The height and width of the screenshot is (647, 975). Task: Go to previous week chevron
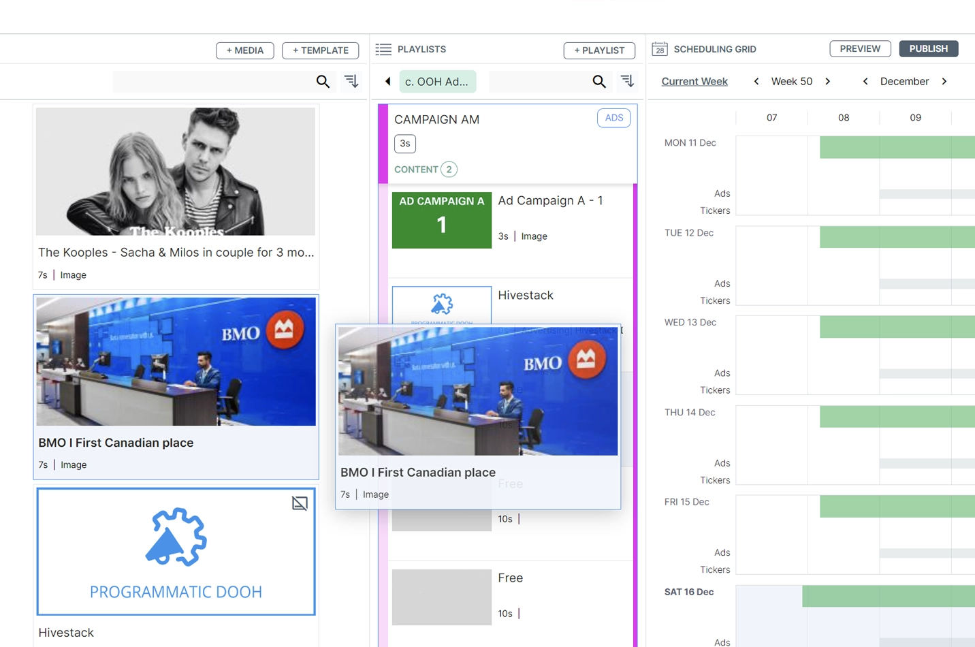tap(756, 81)
